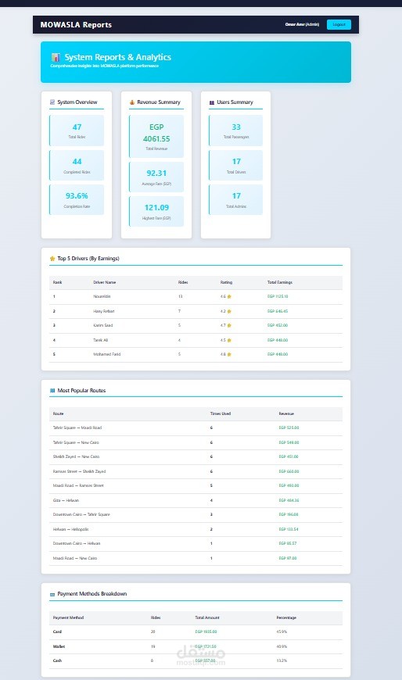The height and width of the screenshot is (680, 402).
Task: Click the rating star in Tarek Ali's row
Action: (x=229, y=341)
